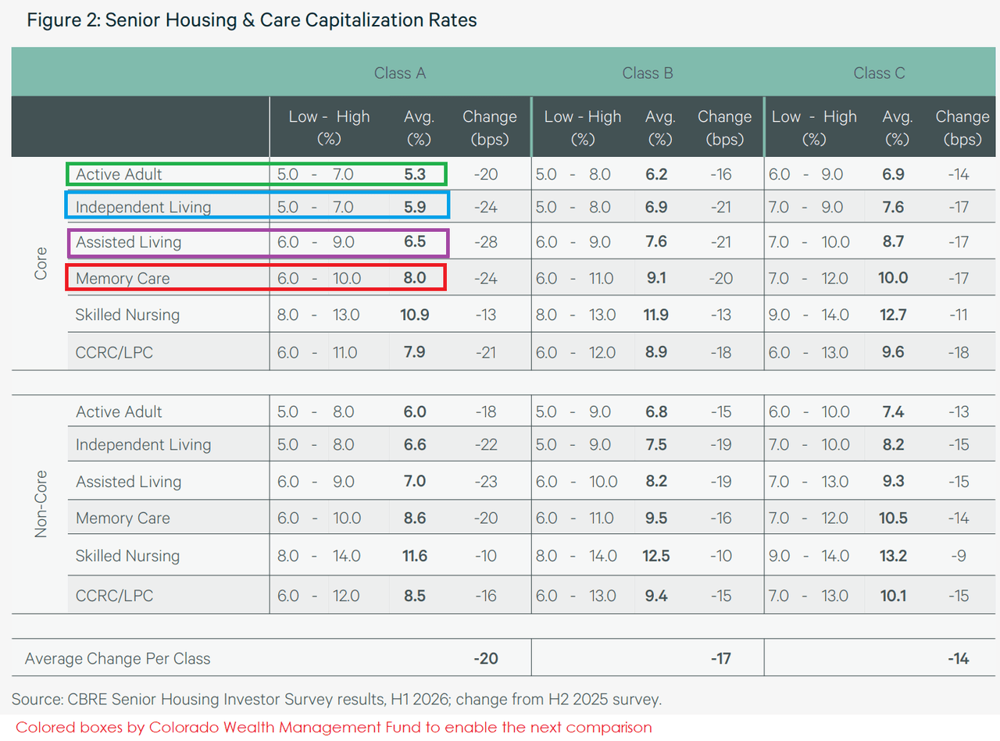The image size is (1000, 741).
Task: Click the Class C column header
Action: tap(879, 73)
